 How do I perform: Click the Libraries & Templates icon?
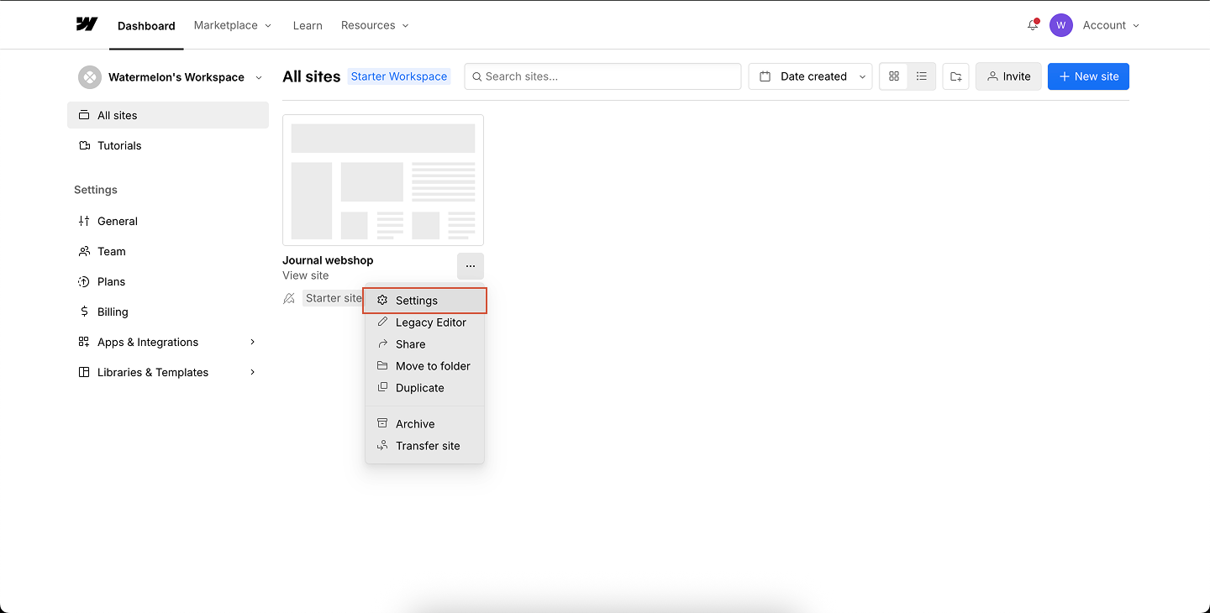click(84, 372)
